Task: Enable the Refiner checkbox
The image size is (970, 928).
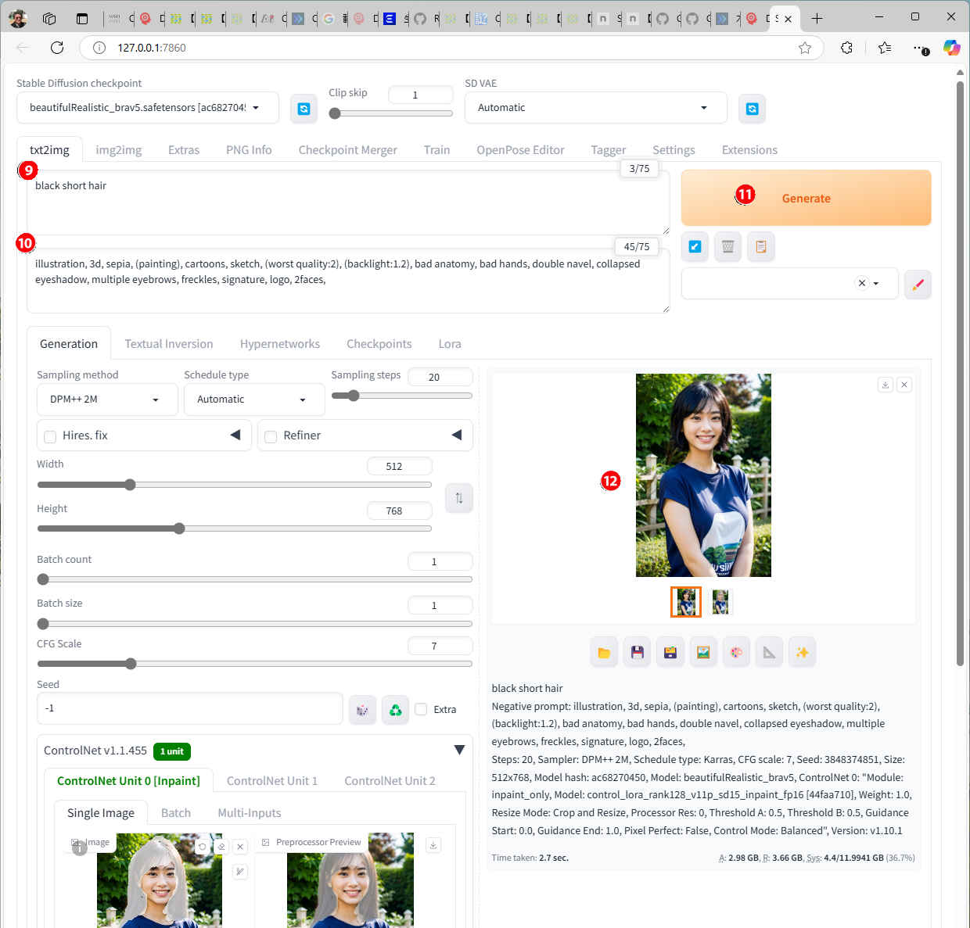Action: [x=271, y=436]
